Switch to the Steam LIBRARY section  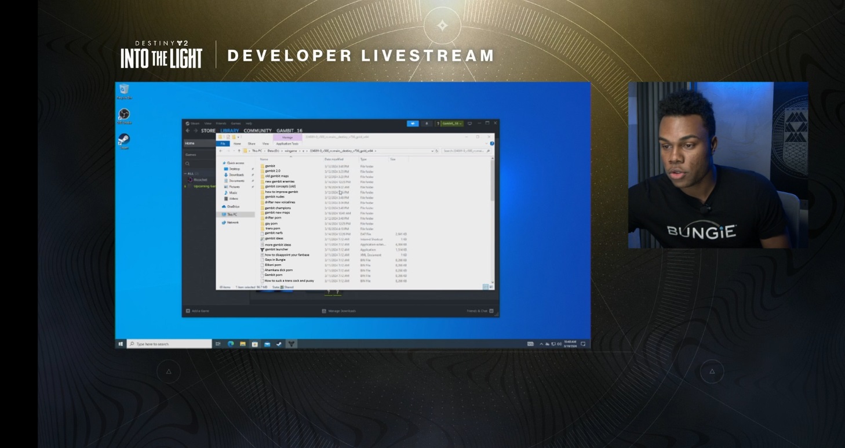coord(230,130)
